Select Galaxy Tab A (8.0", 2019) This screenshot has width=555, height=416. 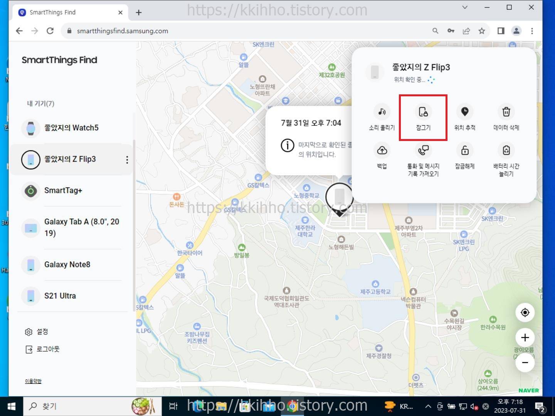(x=71, y=228)
